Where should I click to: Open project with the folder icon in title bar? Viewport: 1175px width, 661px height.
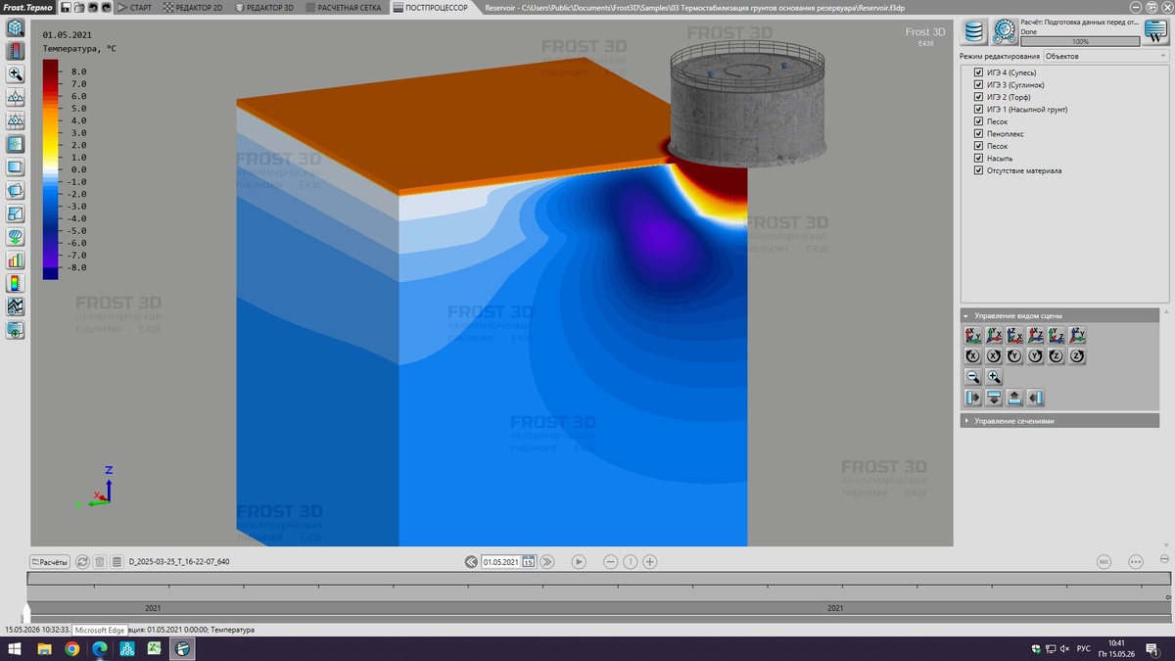coord(78,7)
